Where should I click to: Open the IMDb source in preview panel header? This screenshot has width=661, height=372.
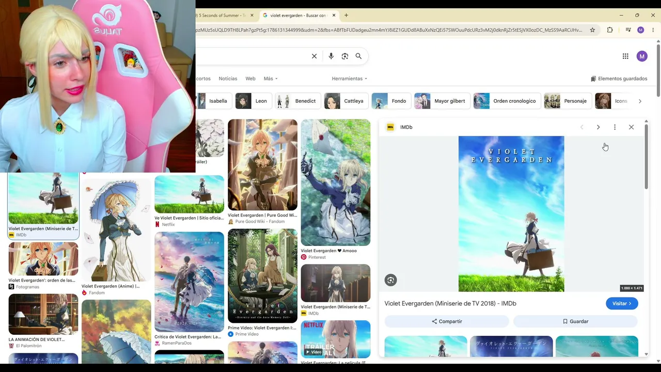pyautogui.click(x=400, y=127)
